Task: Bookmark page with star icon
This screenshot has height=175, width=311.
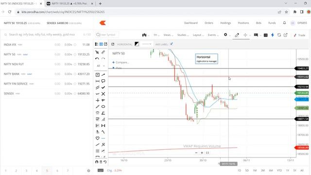Action: tap(286, 12)
